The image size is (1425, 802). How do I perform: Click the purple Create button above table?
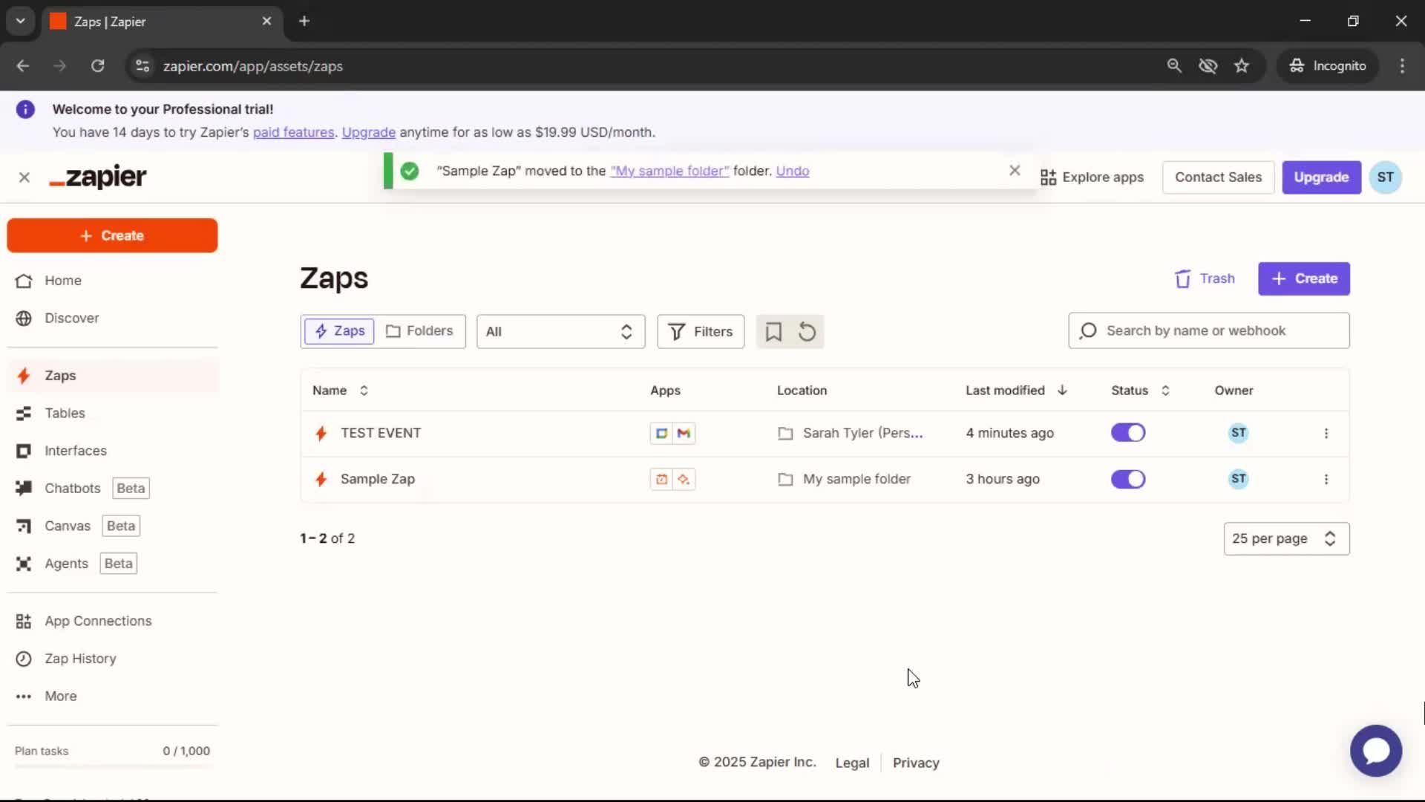1303,278
